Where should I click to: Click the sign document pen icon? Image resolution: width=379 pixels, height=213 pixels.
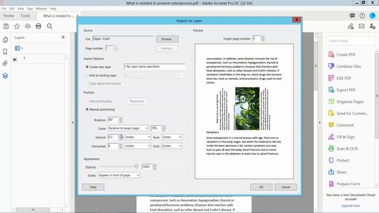pyautogui.click(x=351, y=26)
